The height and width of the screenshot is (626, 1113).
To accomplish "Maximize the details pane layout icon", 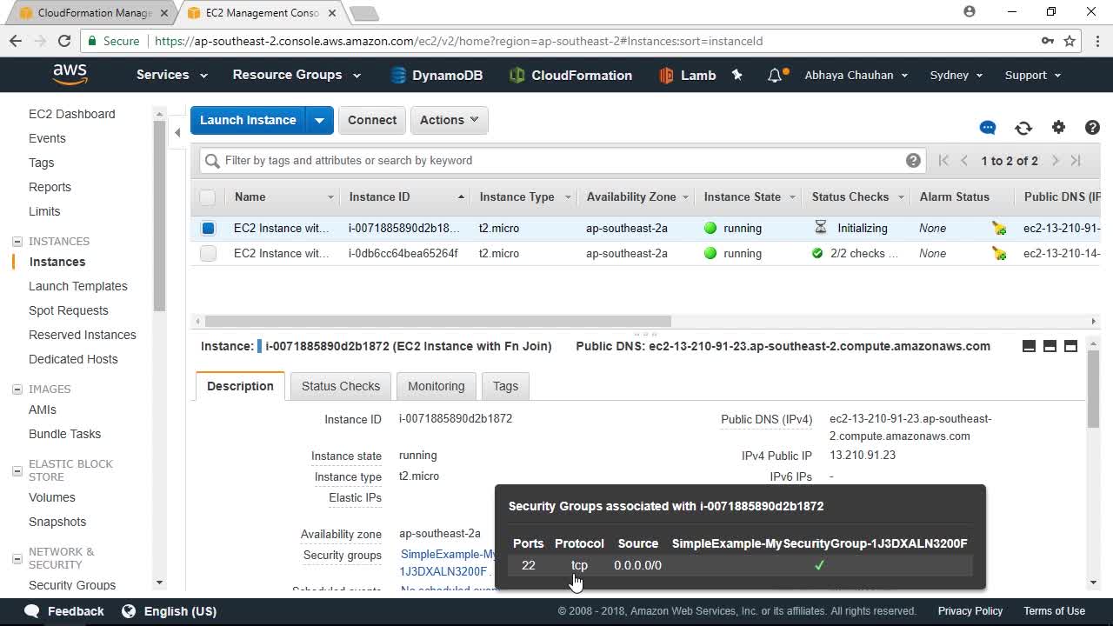I will coord(1070,346).
